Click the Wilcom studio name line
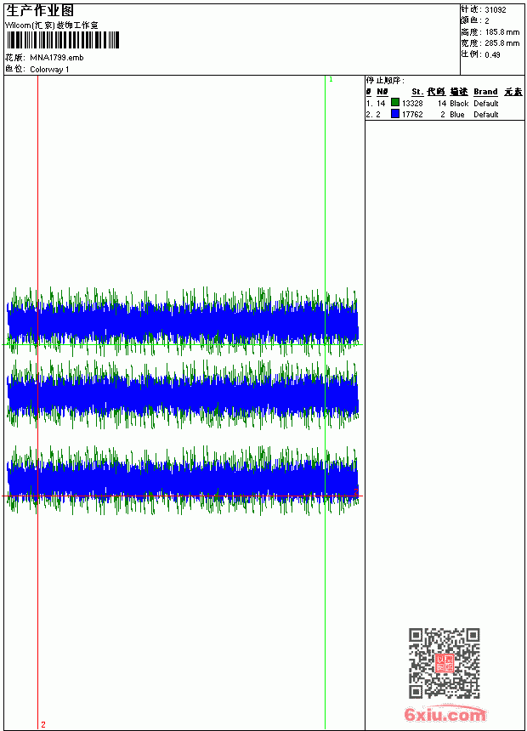This screenshot has height=731, width=527. (x=52, y=25)
